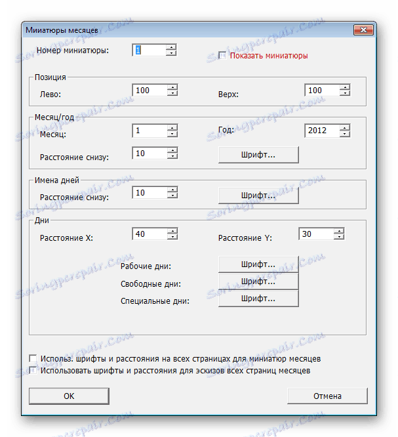This screenshot has height=437, width=398.
Task: Decrease the Расстояние X value
Action: click(x=172, y=237)
